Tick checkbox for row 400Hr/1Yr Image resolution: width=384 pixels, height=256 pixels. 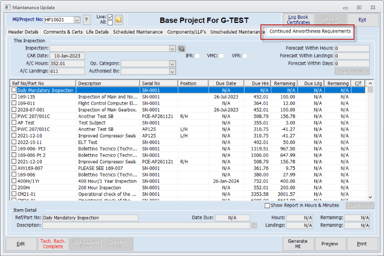[x=14, y=181]
